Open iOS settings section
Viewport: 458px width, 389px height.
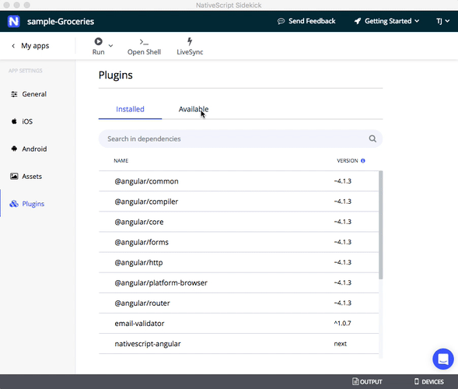pos(22,121)
